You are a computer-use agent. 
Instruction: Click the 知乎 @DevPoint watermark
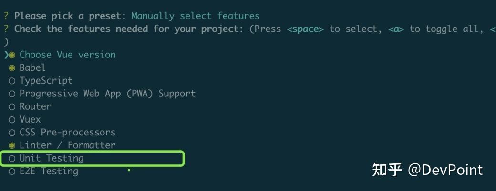click(427, 170)
